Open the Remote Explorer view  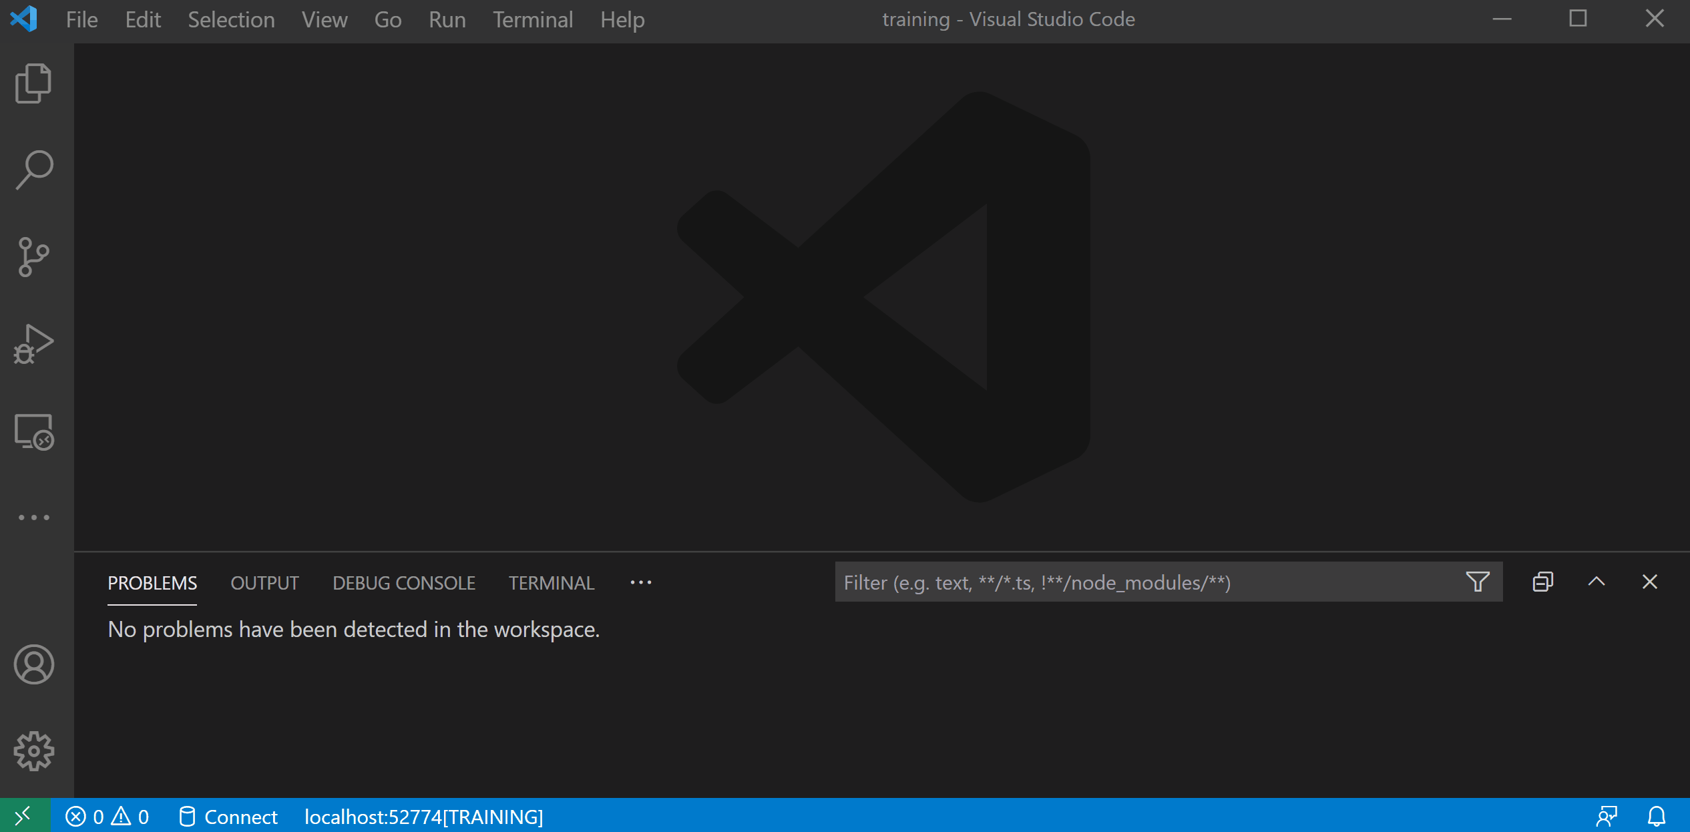coord(33,432)
